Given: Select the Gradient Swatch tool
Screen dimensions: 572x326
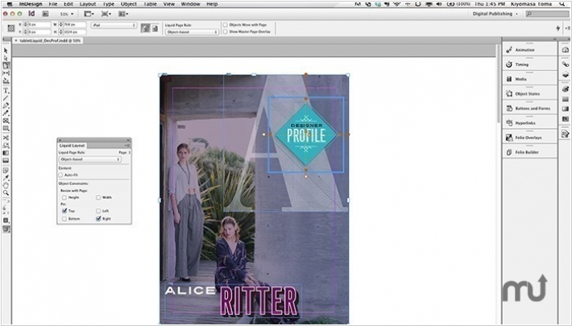Looking at the screenshot, I should click(x=6, y=153).
